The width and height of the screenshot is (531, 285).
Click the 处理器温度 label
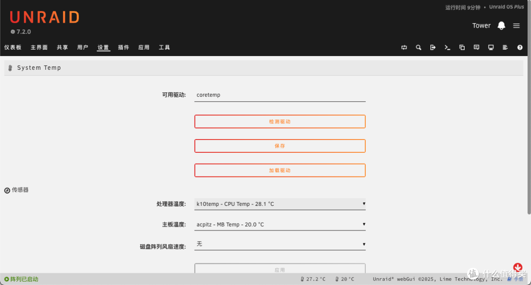(171, 204)
